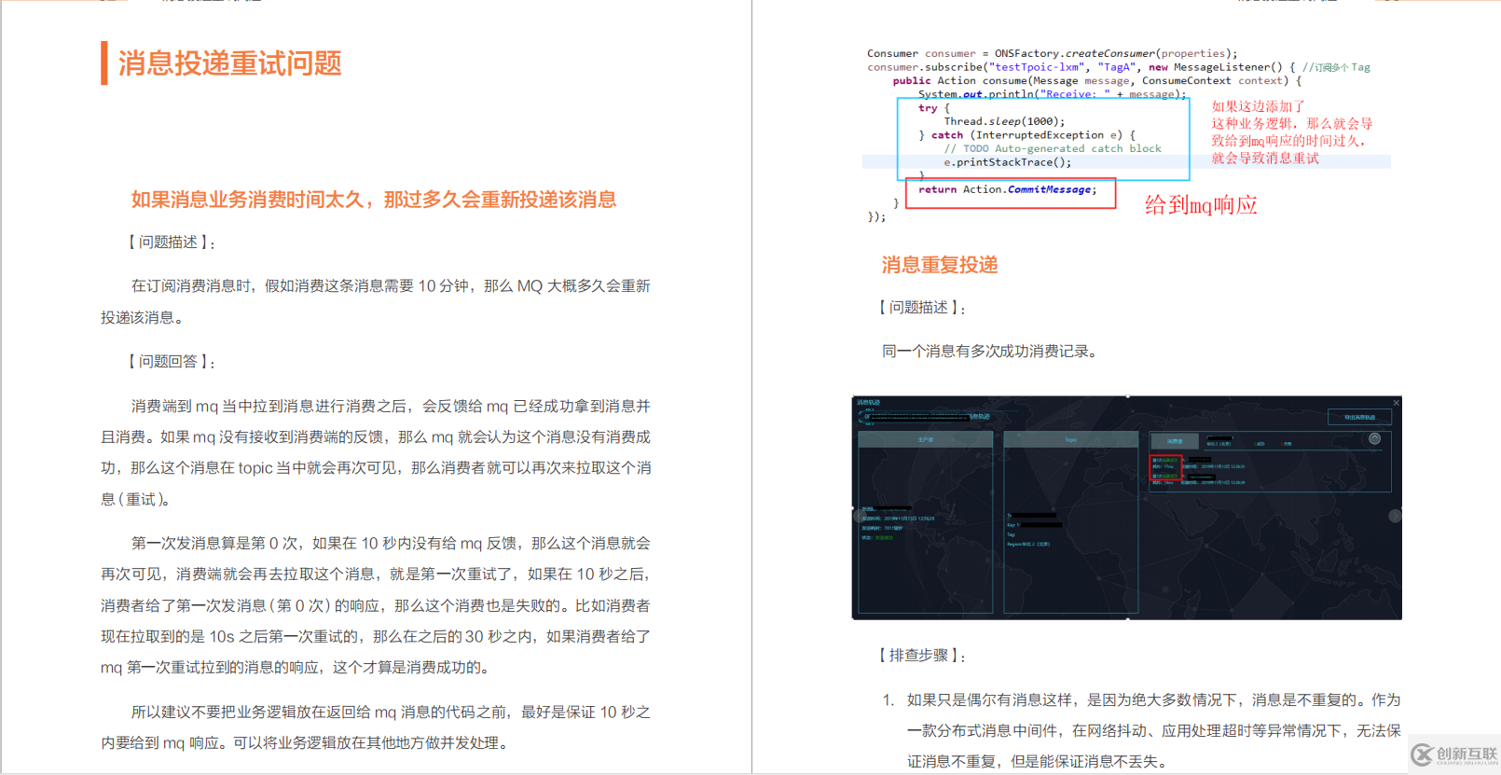Click the red-boxed consumption success status
This screenshot has width=1501, height=775.
point(1165,468)
